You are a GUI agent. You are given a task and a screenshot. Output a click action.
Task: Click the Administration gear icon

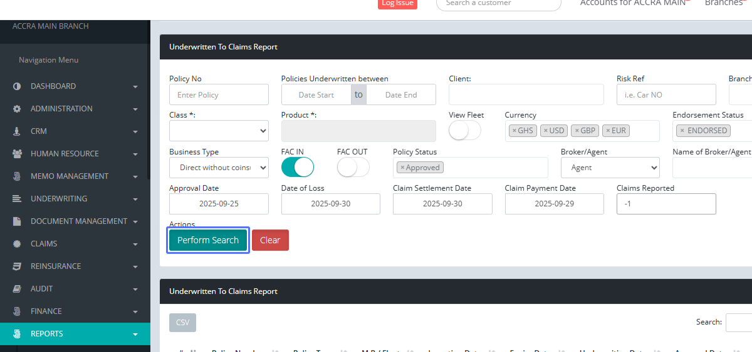17,109
